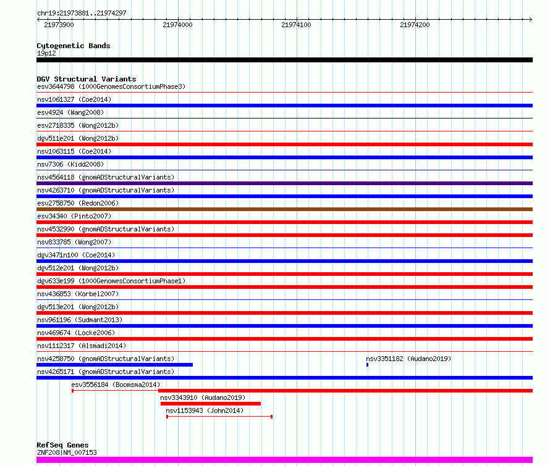Click the thick red bar below esv3556184

pos(345,391)
